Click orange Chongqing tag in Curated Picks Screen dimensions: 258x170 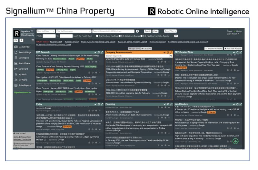pos(181,68)
